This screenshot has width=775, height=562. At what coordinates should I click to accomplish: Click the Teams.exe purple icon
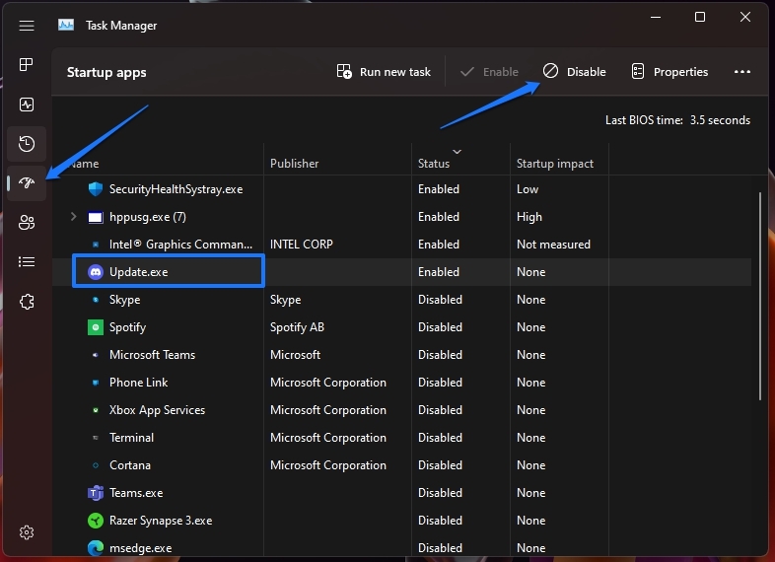coord(96,493)
